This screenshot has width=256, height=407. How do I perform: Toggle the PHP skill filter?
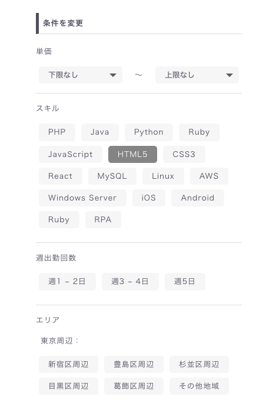57,132
